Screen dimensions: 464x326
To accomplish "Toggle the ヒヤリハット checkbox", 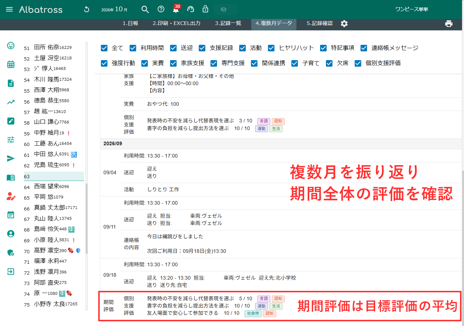I will (x=272, y=48).
